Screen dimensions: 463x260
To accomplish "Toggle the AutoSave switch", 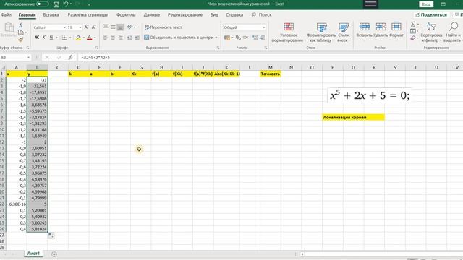I will 43,4.
